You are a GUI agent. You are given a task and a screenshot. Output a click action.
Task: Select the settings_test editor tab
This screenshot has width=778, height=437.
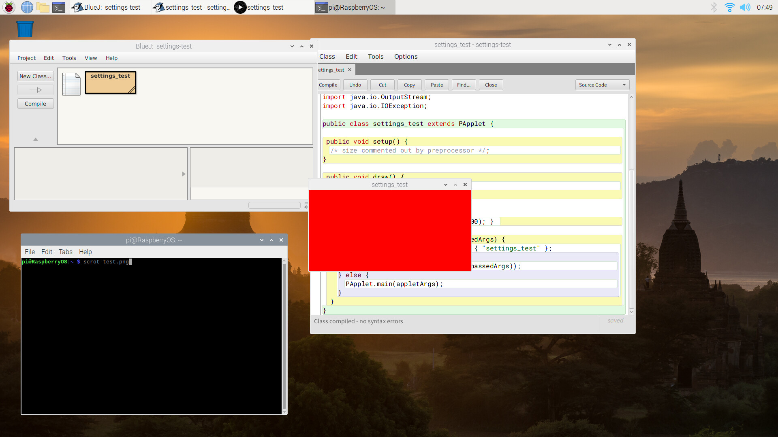pos(331,70)
